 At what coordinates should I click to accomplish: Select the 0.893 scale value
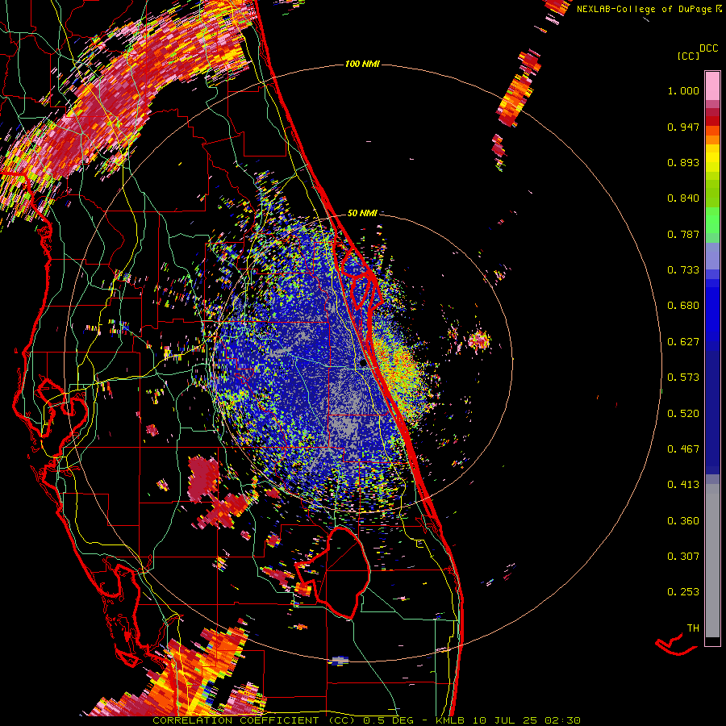click(683, 162)
